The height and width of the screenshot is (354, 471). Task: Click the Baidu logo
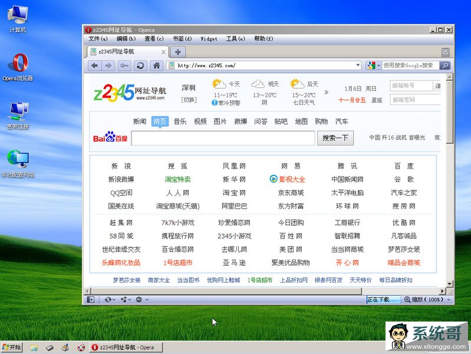tap(110, 137)
